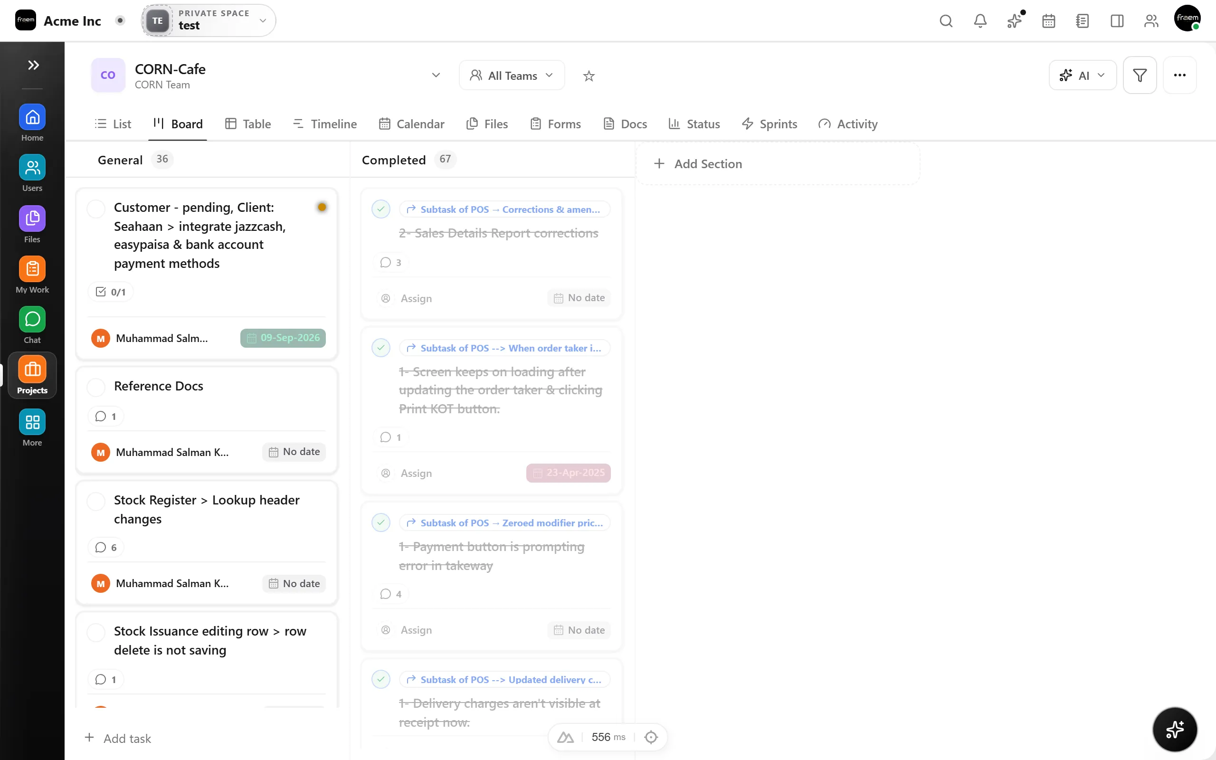Screen dimensions: 1216x760
Task: Mark 'Stock Issuance editing row' task complete
Action: (96, 632)
